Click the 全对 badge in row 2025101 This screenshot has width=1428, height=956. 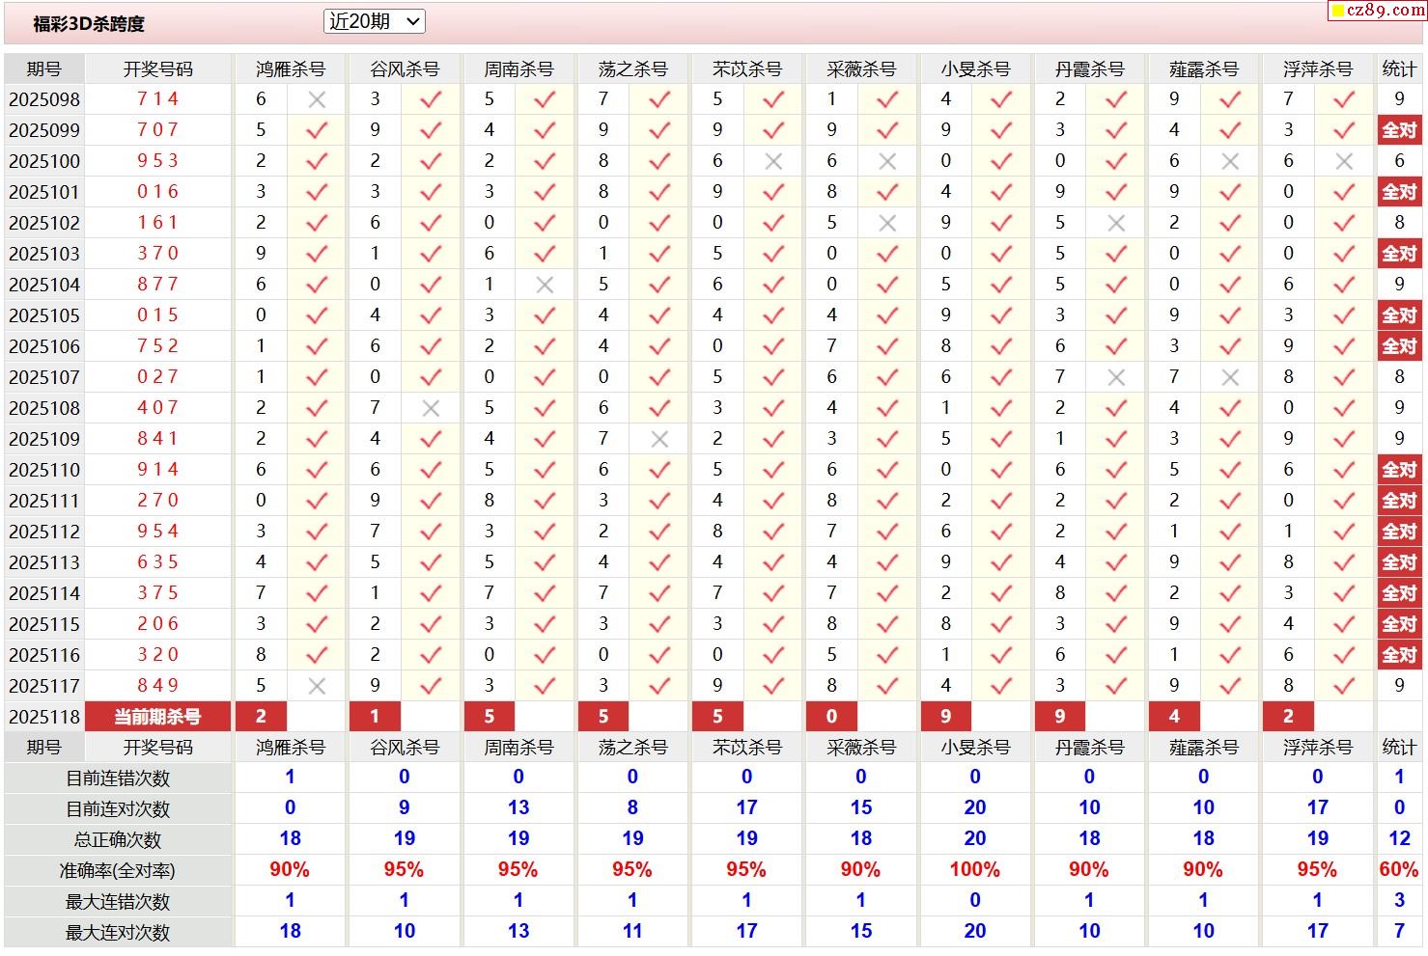tap(1399, 192)
